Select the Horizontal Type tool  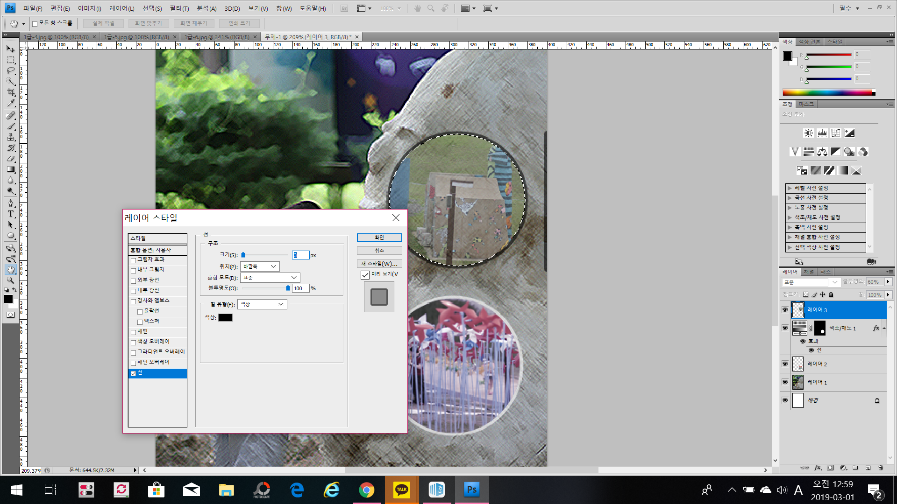click(11, 214)
